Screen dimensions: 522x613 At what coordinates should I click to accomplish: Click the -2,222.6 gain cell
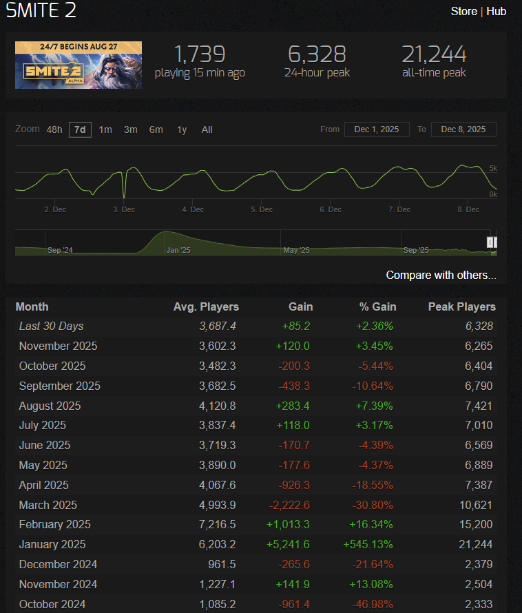pyautogui.click(x=289, y=505)
